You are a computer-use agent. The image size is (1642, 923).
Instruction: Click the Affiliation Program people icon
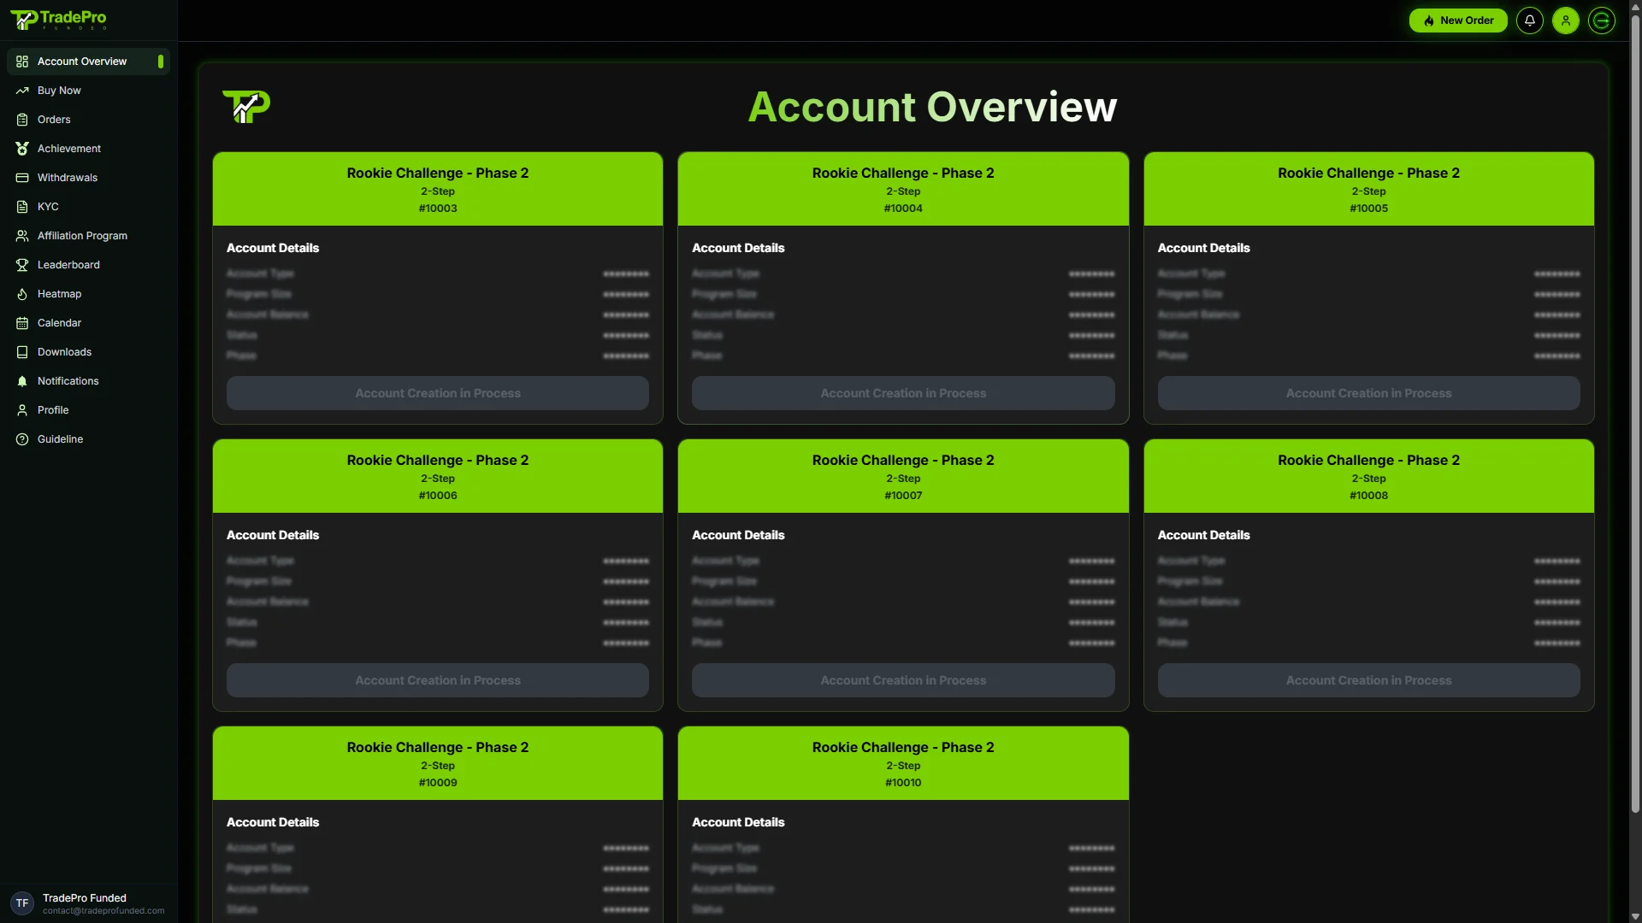tap(22, 236)
